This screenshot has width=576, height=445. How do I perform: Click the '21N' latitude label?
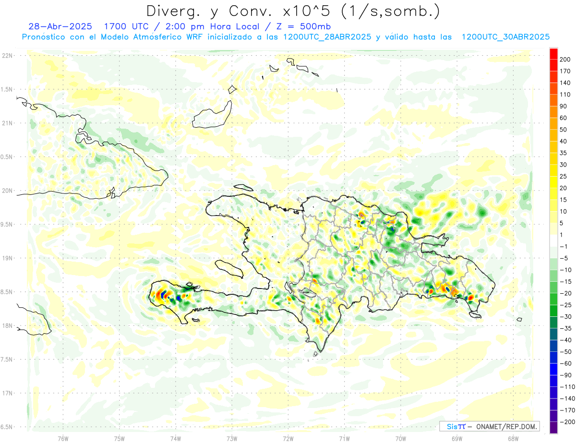click(7, 123)
